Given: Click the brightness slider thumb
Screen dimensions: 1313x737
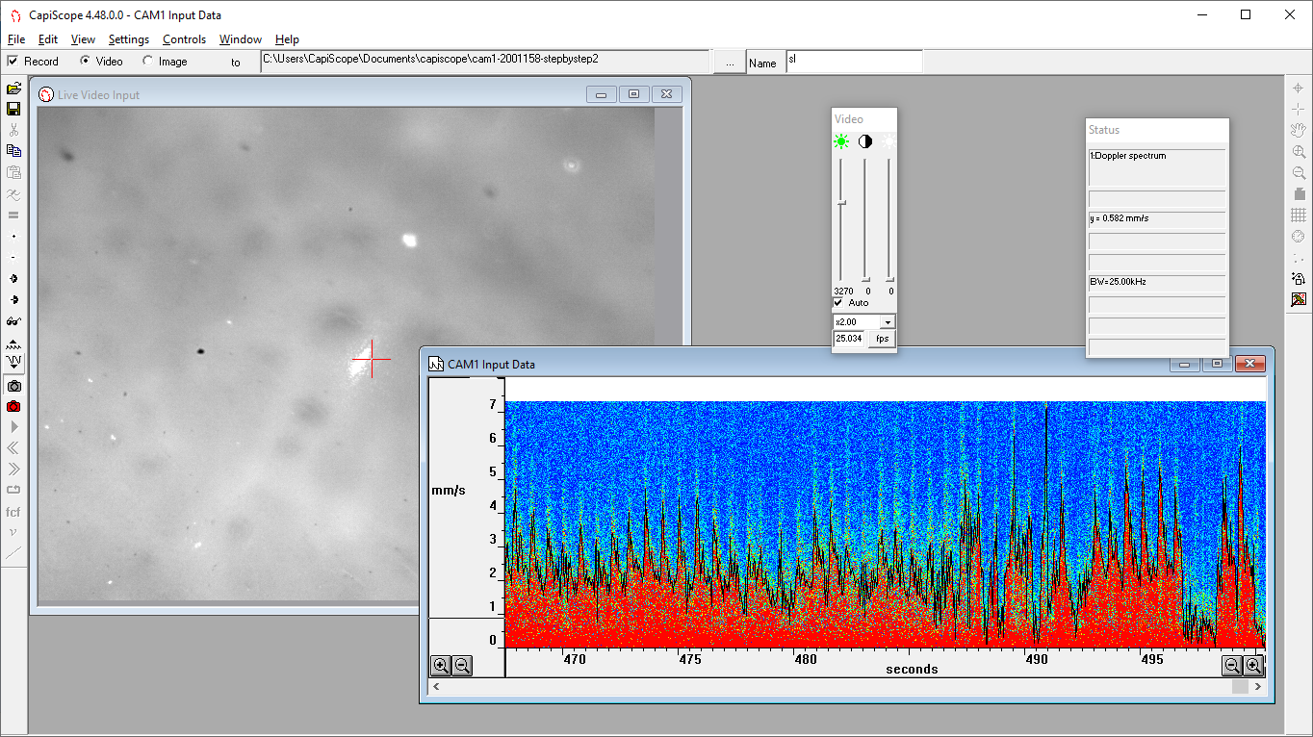Looking at the screenshot, I should pyautogui.click(x=842, y=203).
